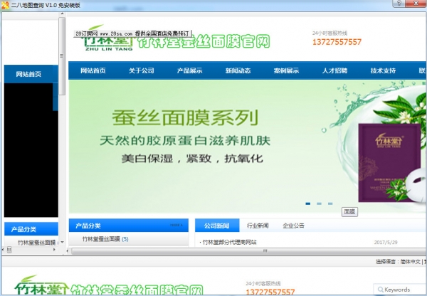Click the left panel scroll-down arrow
Image resolution: width=427 pixels, height=296 pixels.
point(62,242)
